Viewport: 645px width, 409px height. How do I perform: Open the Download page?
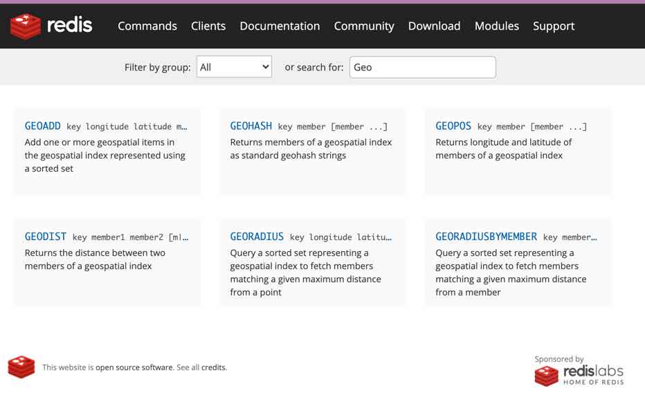click(x=434, y=26)
